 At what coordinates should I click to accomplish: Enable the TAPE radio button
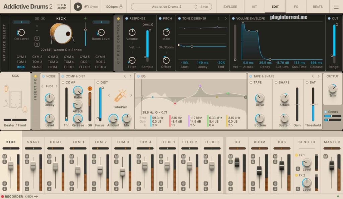251,82
